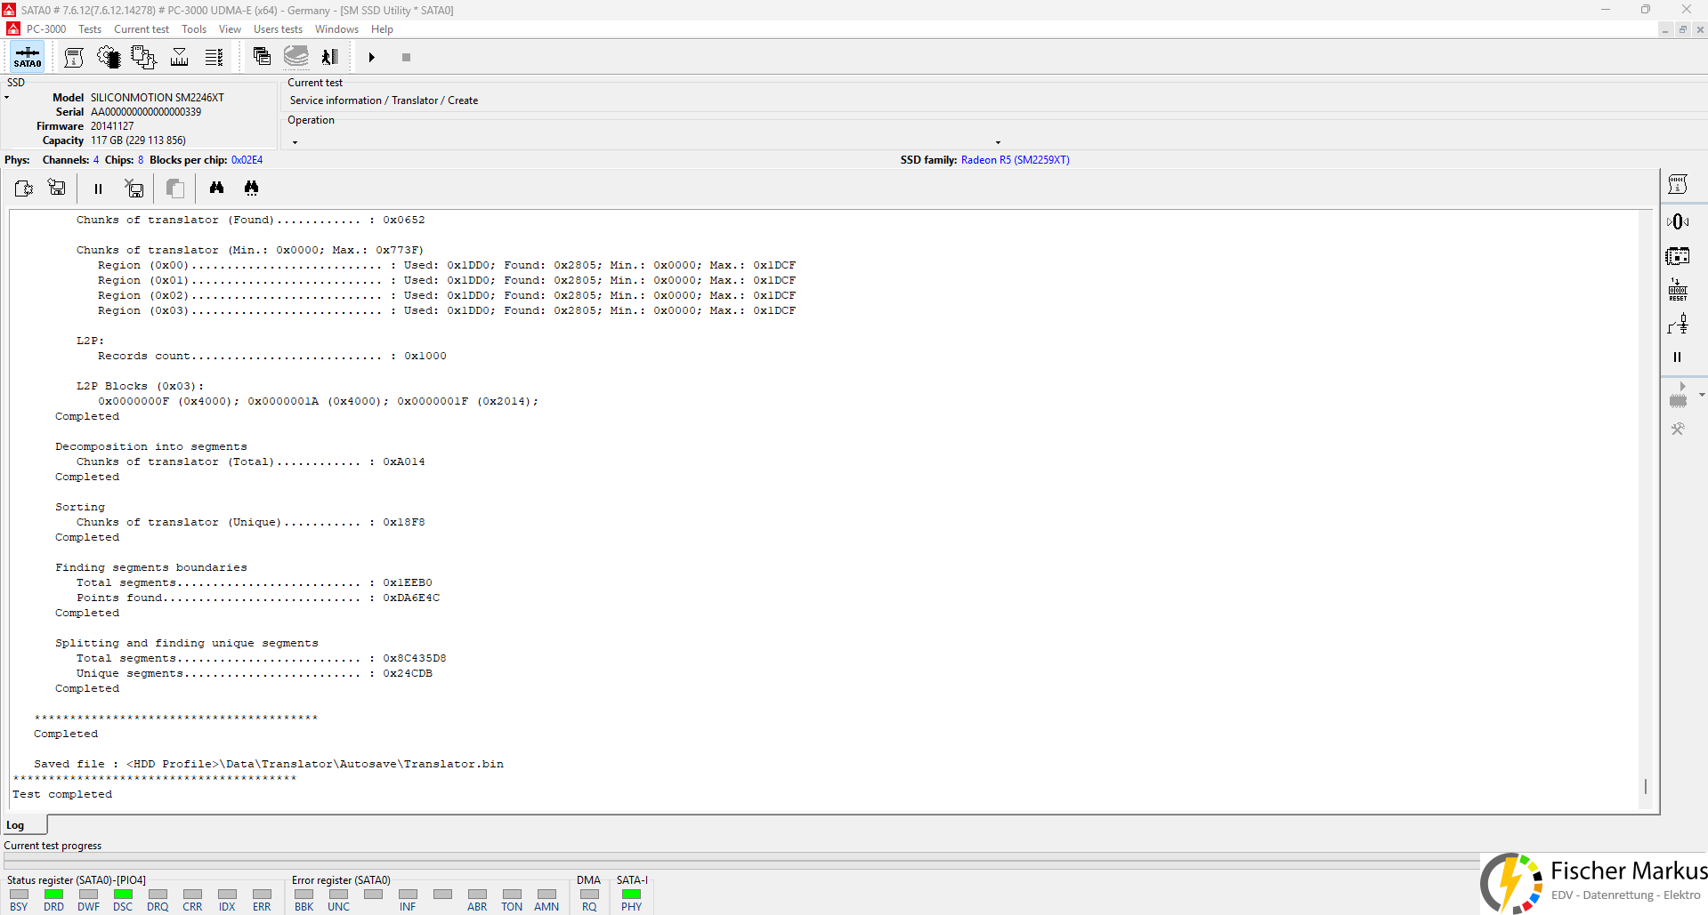Open the Users tests menu
Image resolution: width=1708 pixels, height=915 pixels.
tap(278, 29)
